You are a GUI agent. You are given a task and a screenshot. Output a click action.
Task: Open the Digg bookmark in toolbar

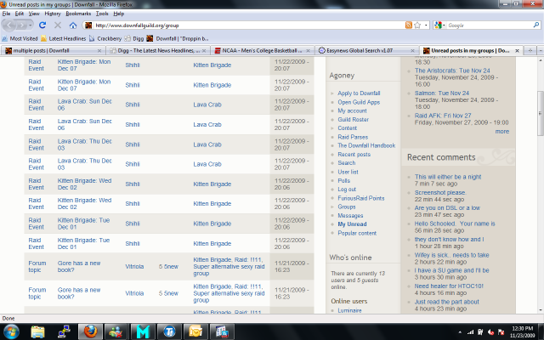click(x=134, y=38)
